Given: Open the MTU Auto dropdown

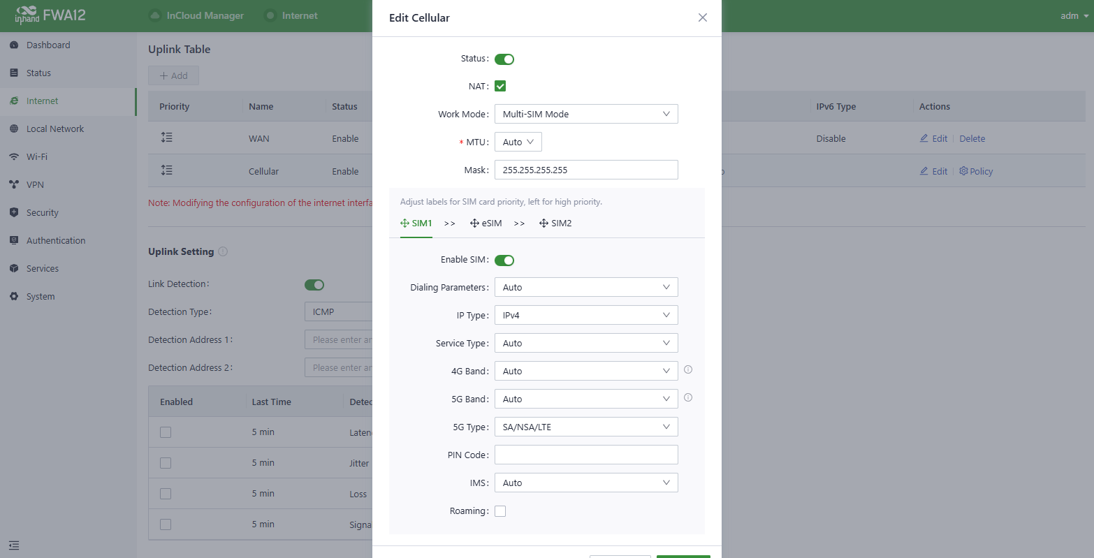Looking at the screenshot, I should pyautogui.click(x=518, y=142).
